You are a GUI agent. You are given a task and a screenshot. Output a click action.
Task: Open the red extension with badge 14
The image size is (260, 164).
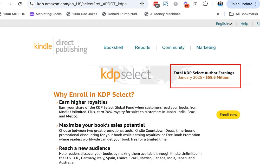click(x=156, y=4)
